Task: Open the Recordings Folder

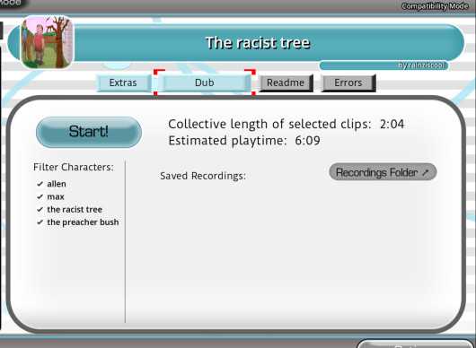Action: tap(383, 172)
